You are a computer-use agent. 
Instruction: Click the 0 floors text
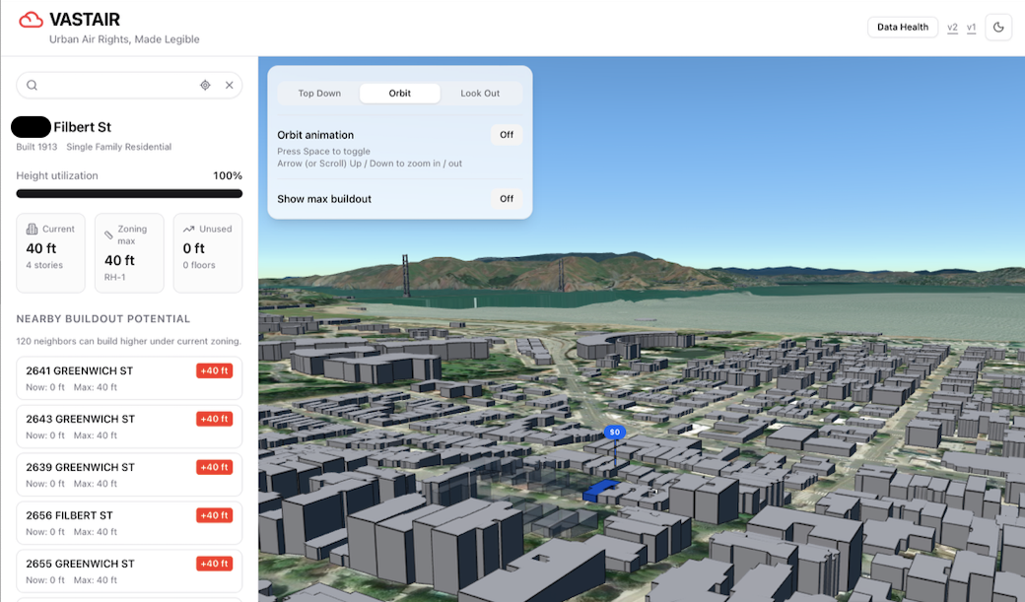[199, 265]
